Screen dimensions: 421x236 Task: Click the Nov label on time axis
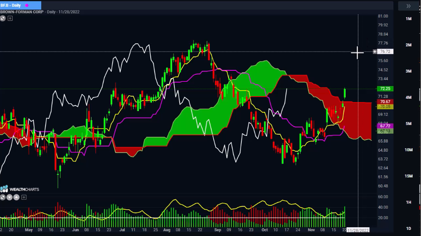pyautogui.click(x=311, y=230)
